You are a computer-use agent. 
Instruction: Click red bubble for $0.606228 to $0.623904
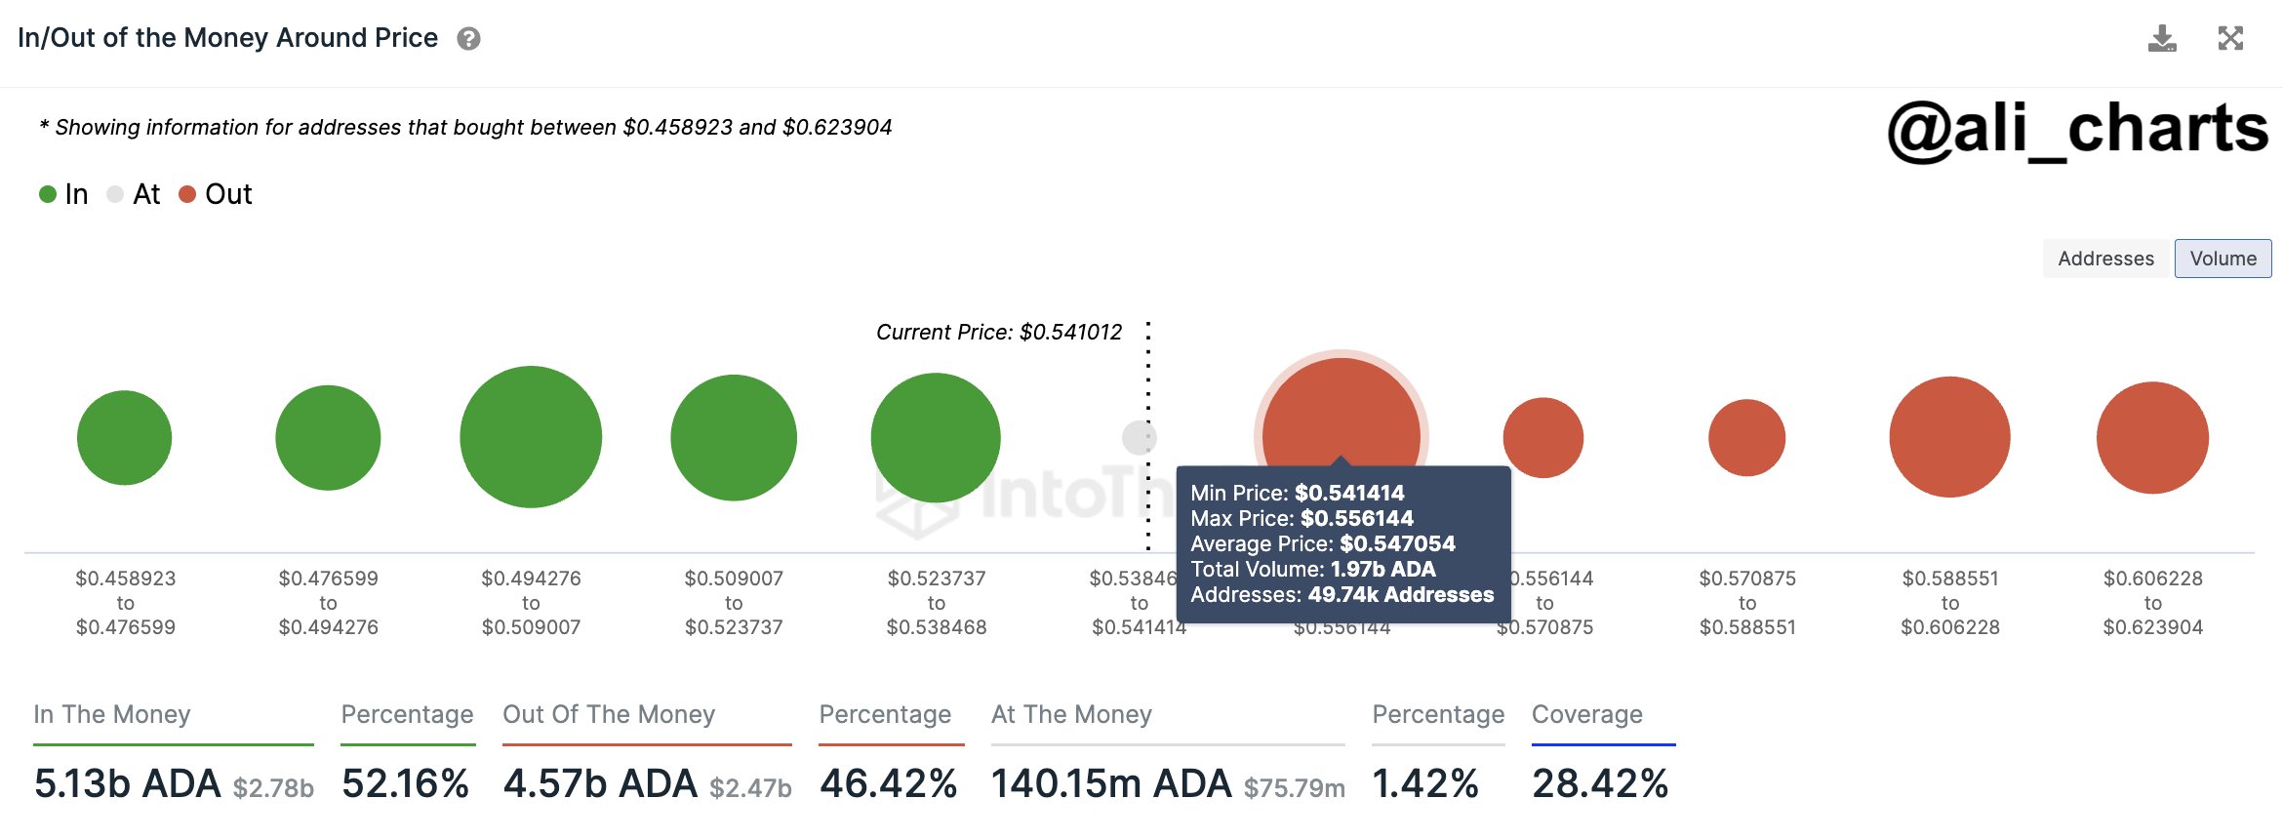point(2152,437)
